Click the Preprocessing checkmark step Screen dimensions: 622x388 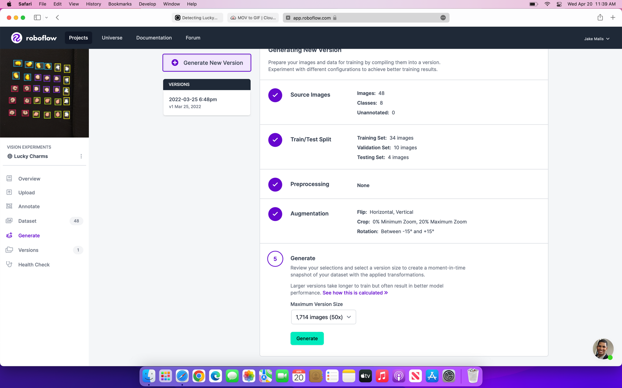coord(275,184)
